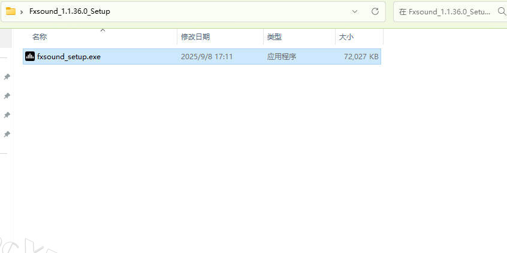Click the bottom pin icon in the sidebar
The width and height of the screenshot is (507, 253).
pyautogui.click(x=7, y=134)
